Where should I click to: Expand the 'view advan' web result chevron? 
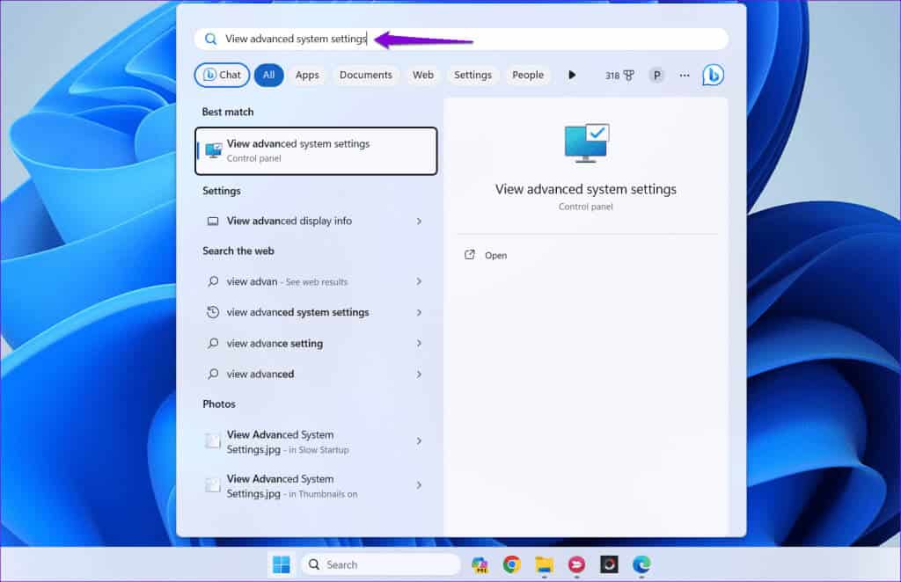[x=419, y=282]
